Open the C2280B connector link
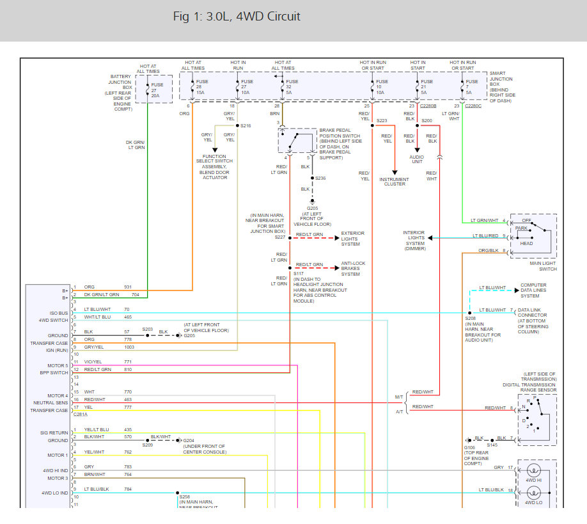Image resolution: width=587 pixels, height=524 pixels. point(428,106)
